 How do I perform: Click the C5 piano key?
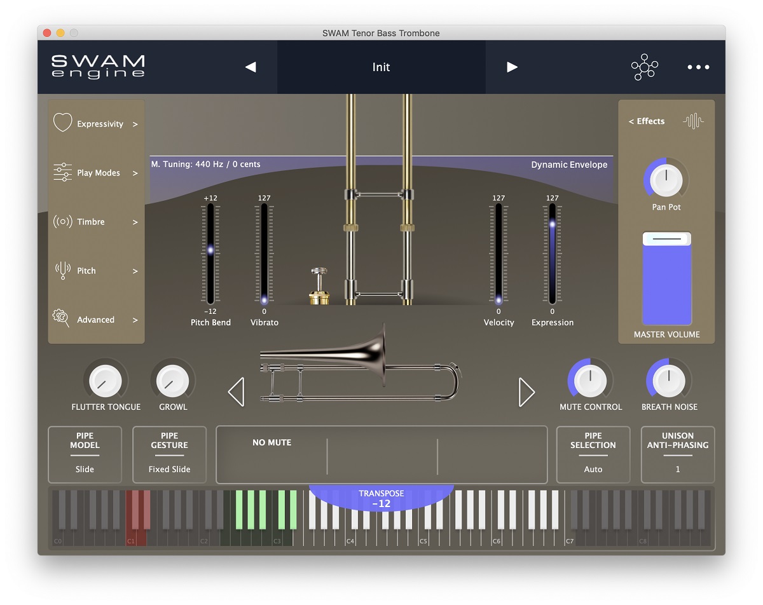tap(423, 537)
